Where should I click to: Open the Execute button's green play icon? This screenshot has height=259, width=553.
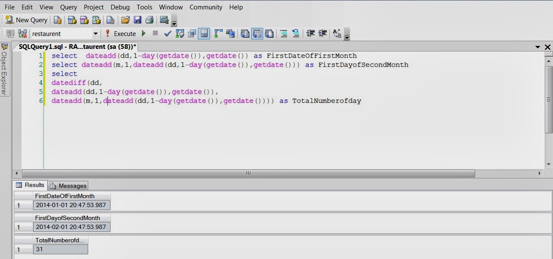[x=144, y=33]
